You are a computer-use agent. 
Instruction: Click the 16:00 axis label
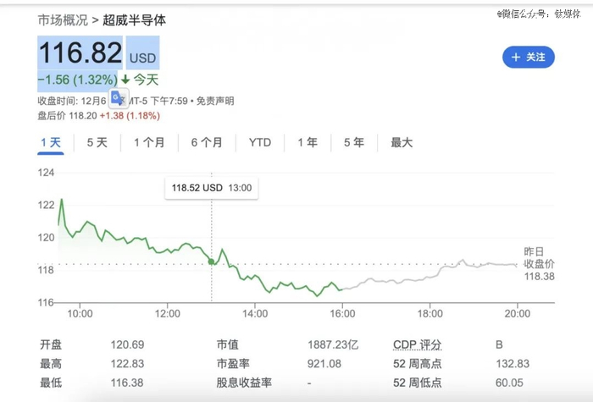click(x=342, y=314)
